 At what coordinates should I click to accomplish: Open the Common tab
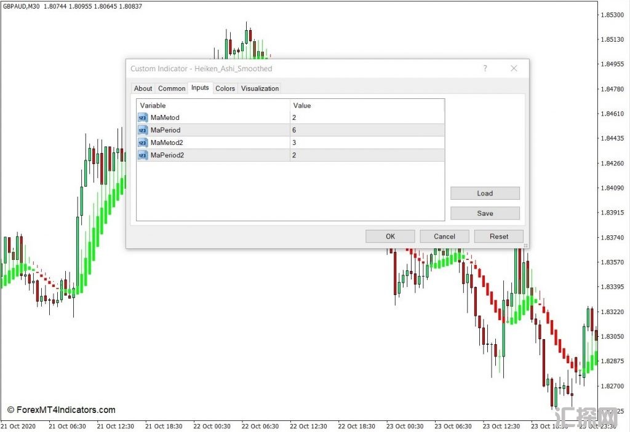(172, 88)
